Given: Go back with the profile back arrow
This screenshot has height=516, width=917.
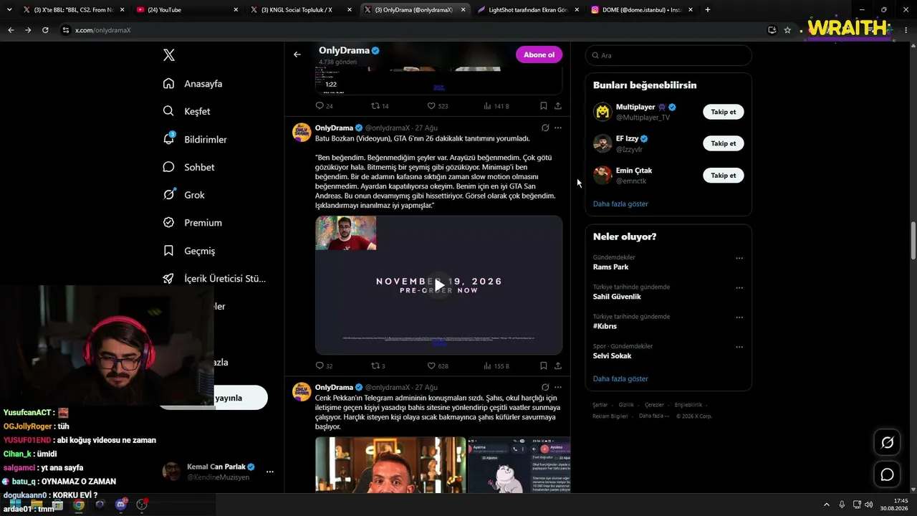Looking at the screenshot, I should 297,54.
